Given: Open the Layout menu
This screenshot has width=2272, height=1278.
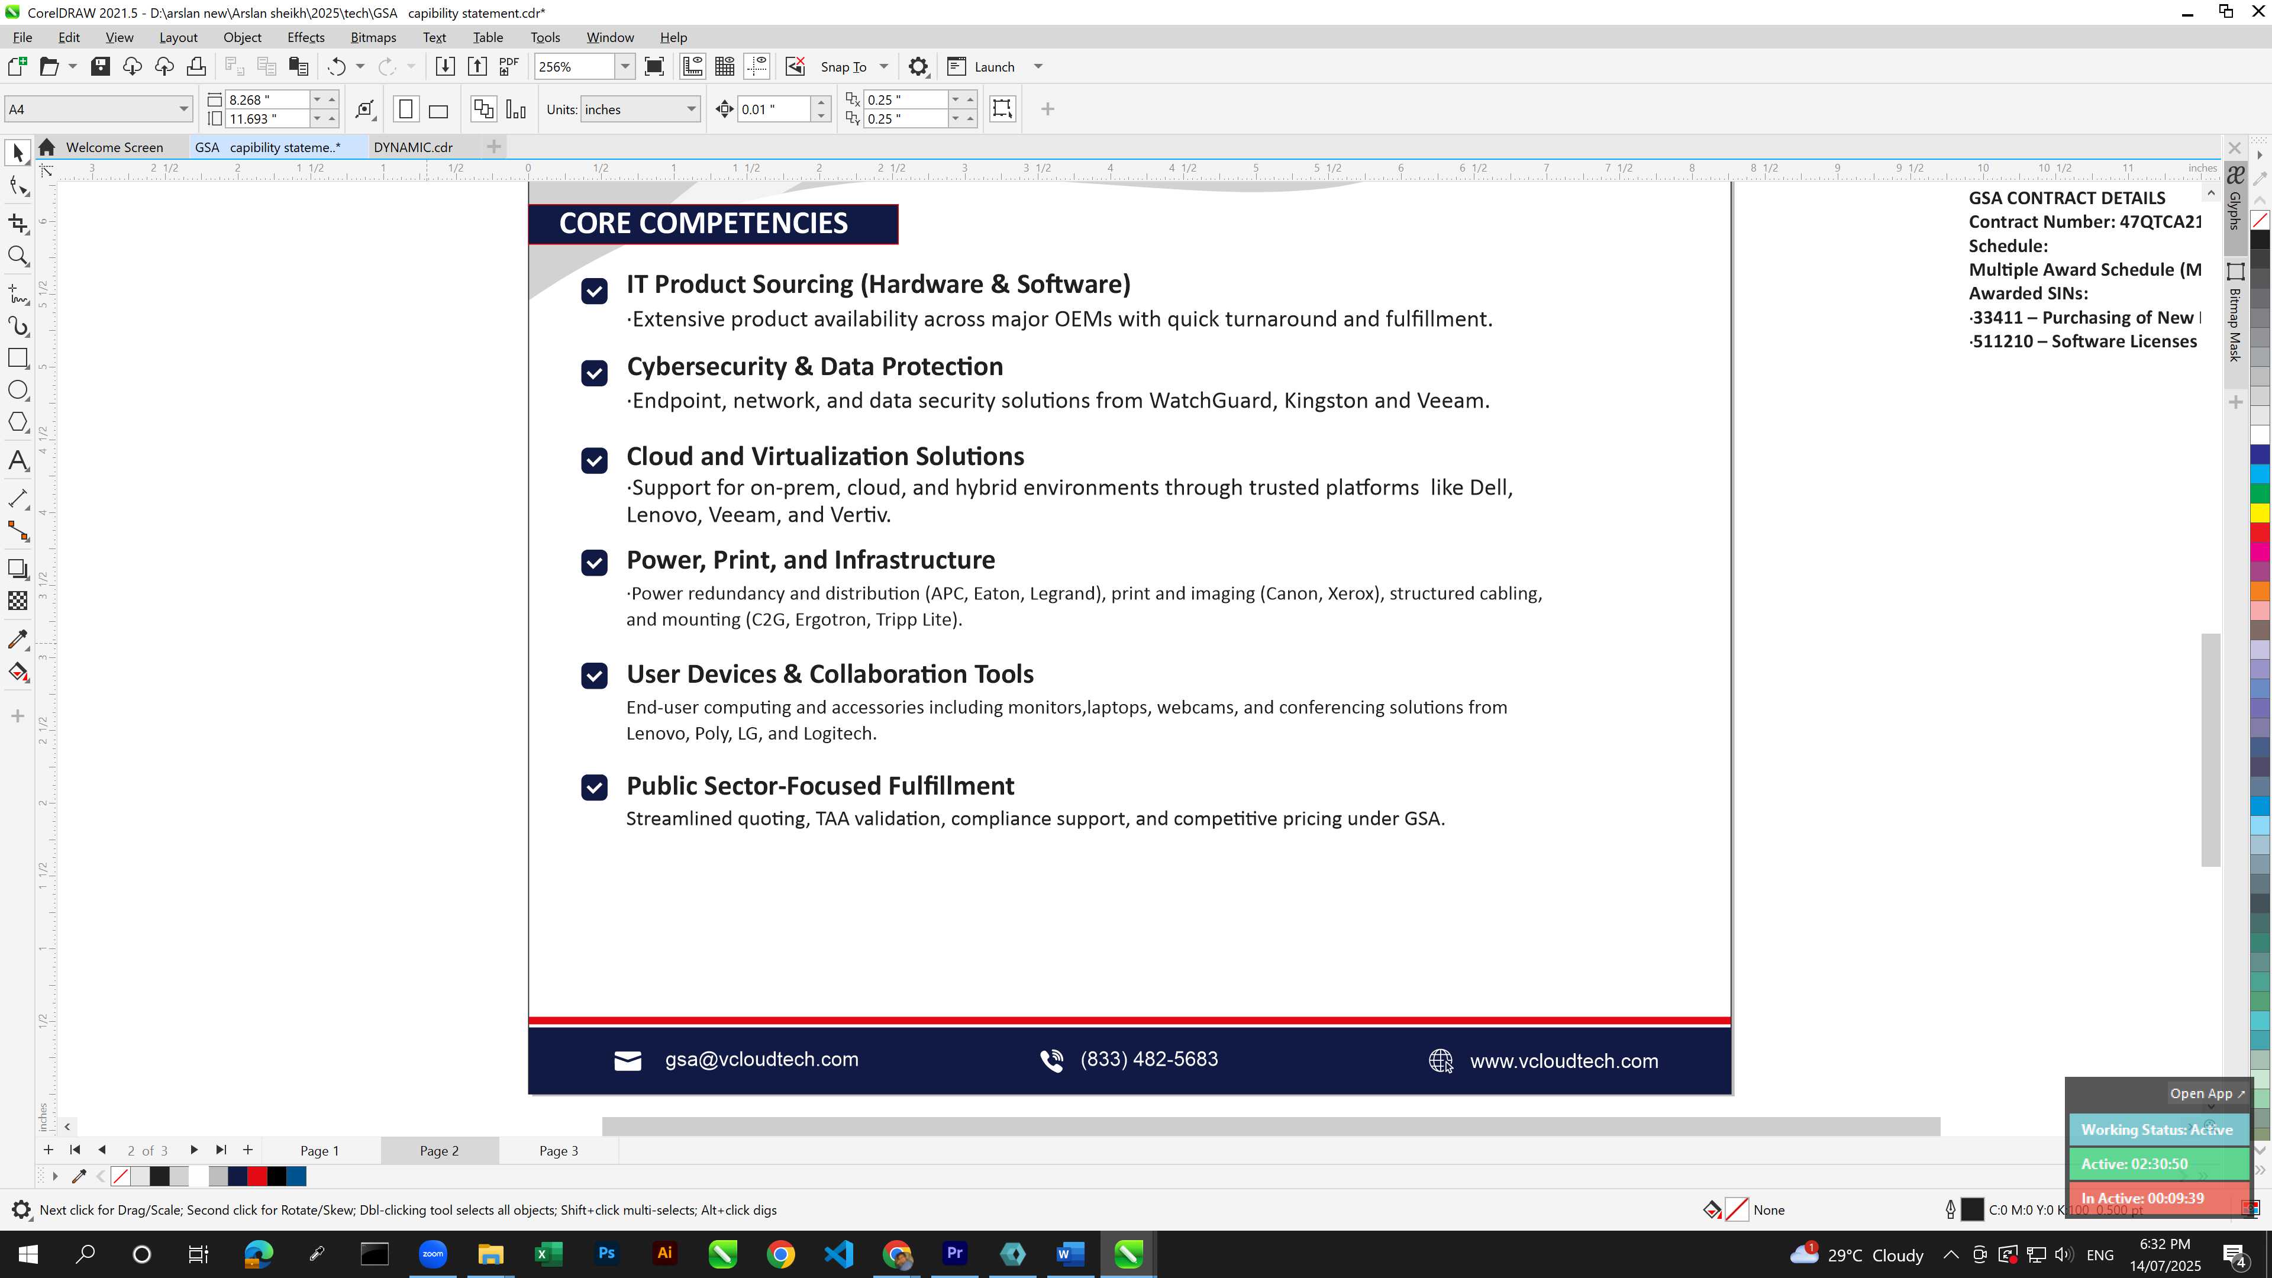Looking at the screenshot, I should pos(178,37).
